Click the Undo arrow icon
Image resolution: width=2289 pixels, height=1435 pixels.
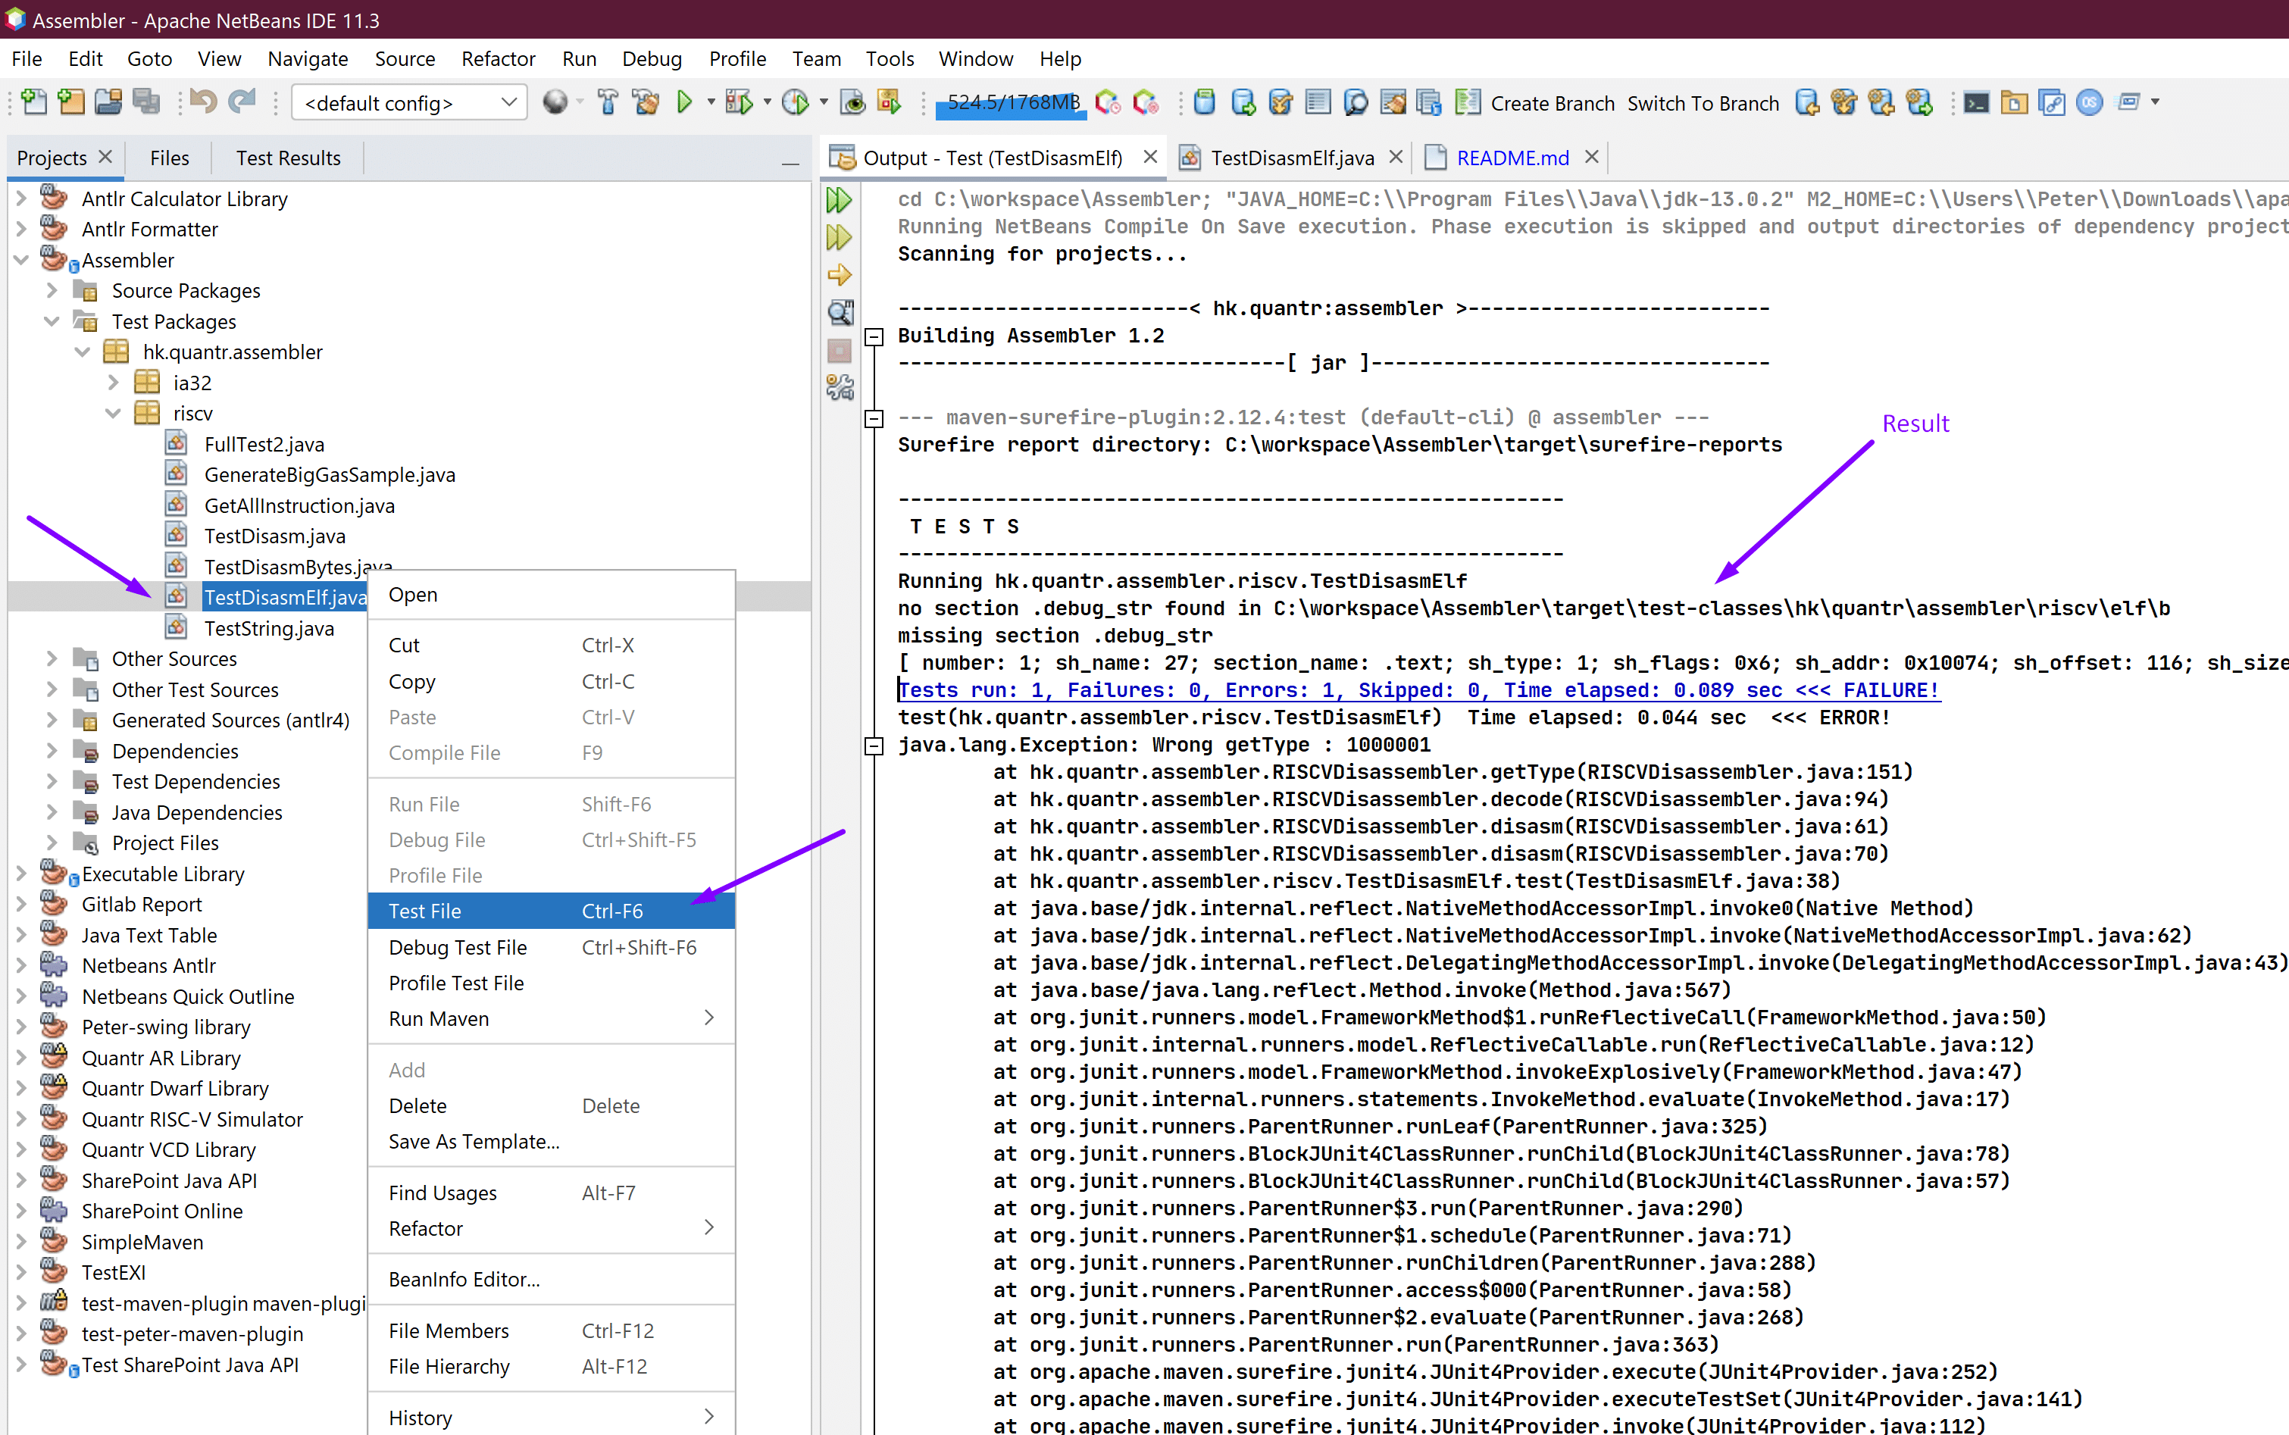(202, 102)
